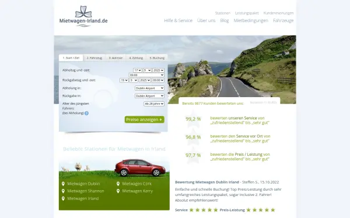Select the 4. Zahlung tab
This screenshot has width=350, height=218.
(136, 58)
